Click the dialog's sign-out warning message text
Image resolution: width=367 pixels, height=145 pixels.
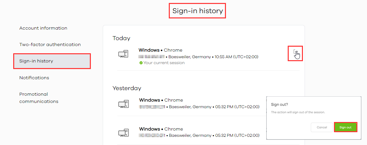click(x=298, y=112)
